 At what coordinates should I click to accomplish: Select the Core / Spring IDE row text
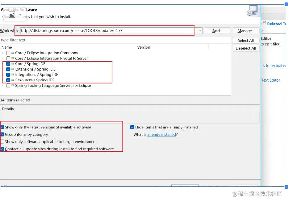[x=30, y=64]
